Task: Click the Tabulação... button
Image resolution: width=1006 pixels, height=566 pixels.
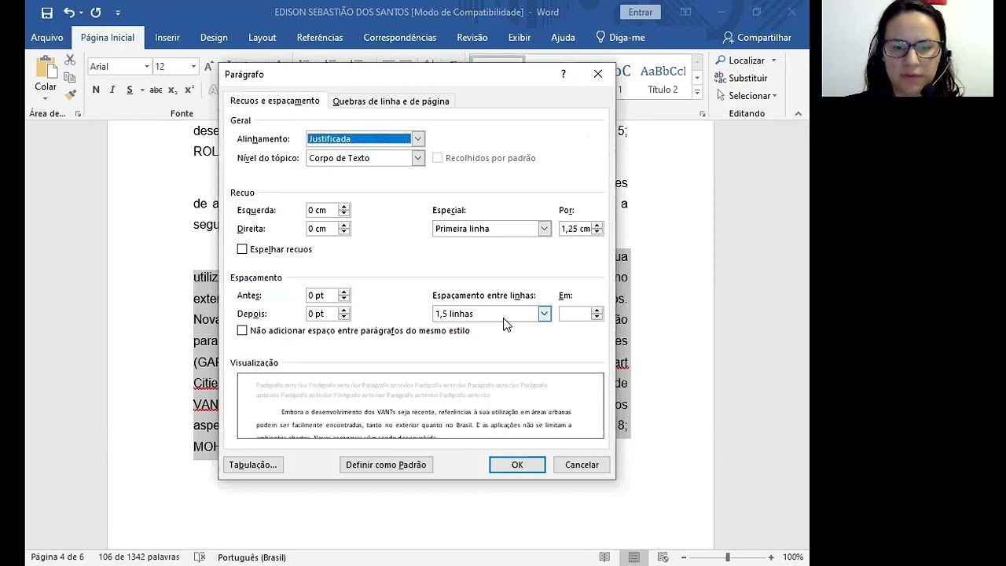Action: (x=253, y=465)
